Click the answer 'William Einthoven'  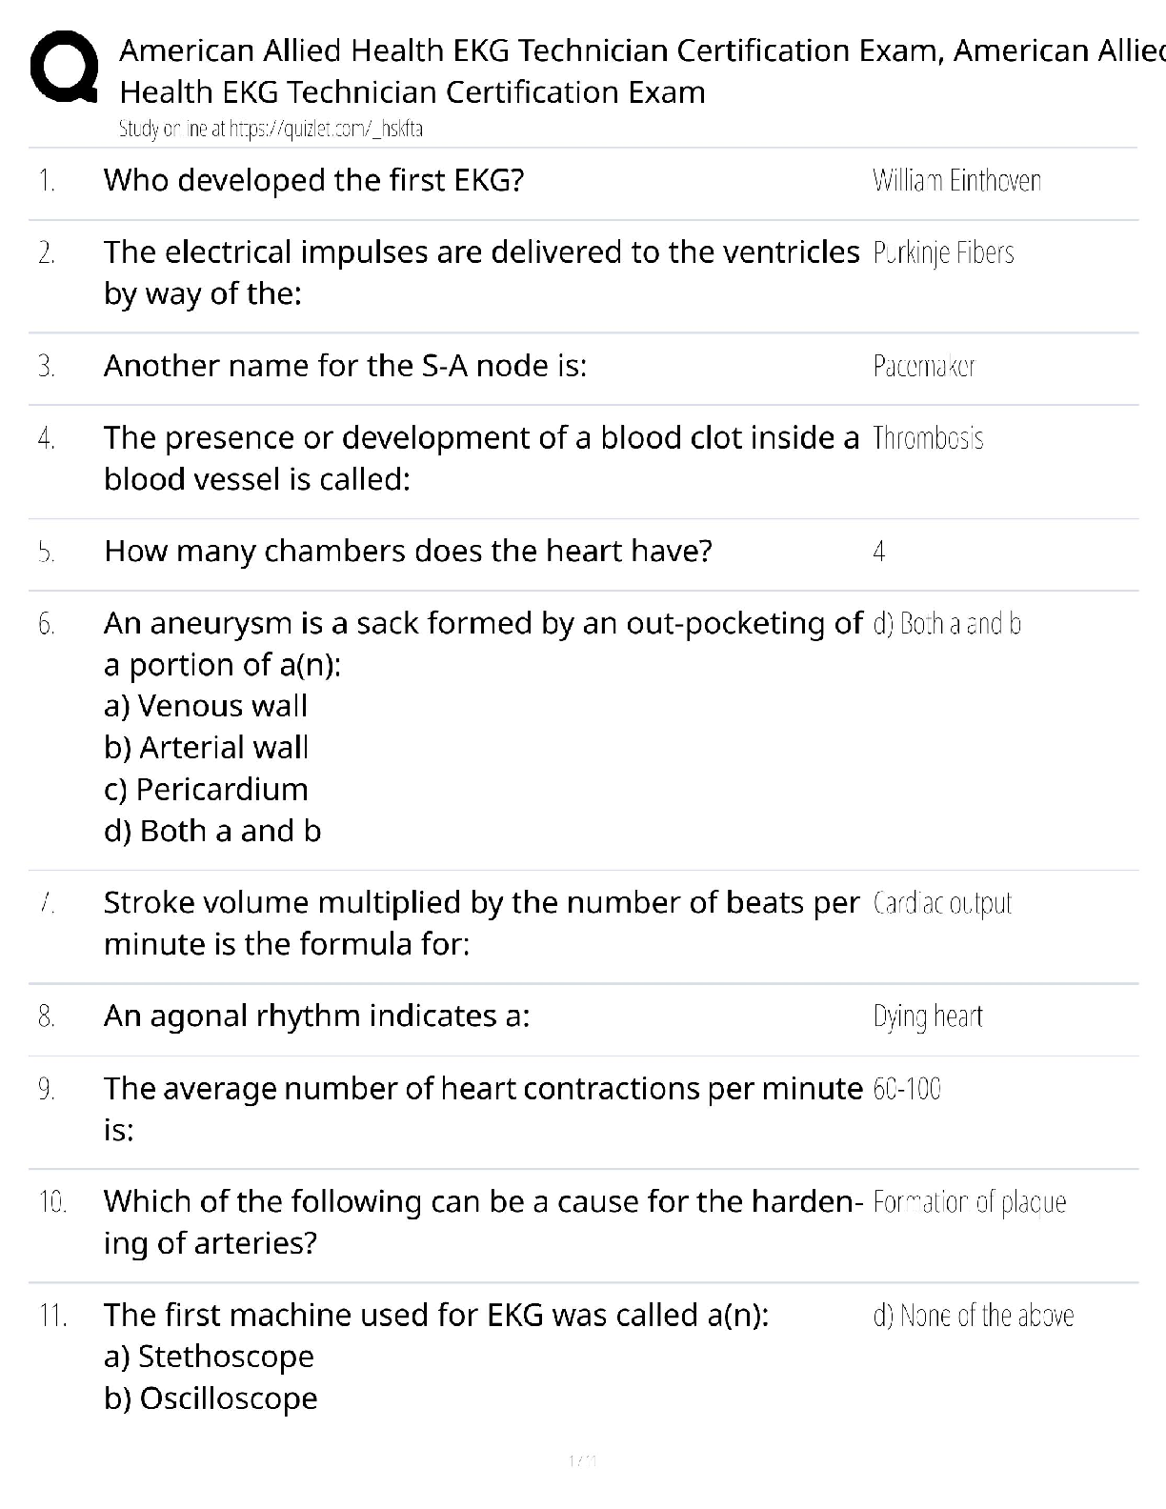pyautogui.click(x=956, y=180)
